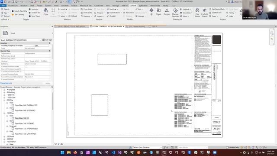Click Apply in the Properties panel
The width and height of the screenshot is (277, 156).
pyautogui.click(x=48, y=83)
